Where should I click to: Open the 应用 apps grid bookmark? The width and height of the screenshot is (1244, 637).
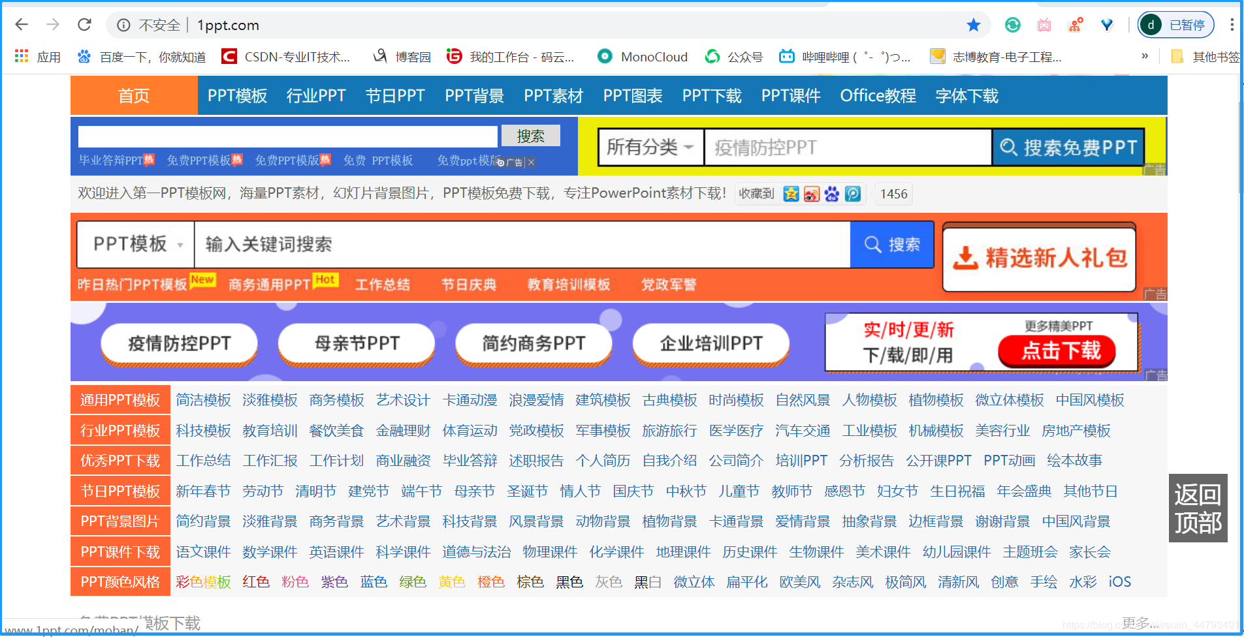click(x=38, y=57)
